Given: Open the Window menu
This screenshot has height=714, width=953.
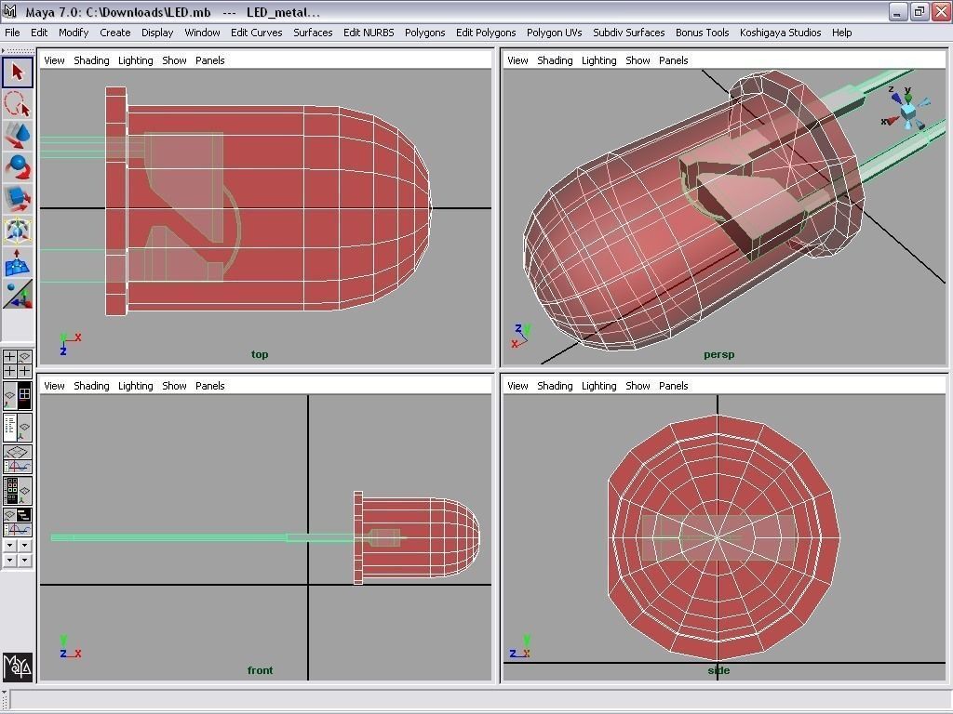Looking at the screenshot, I should (202, 33).
